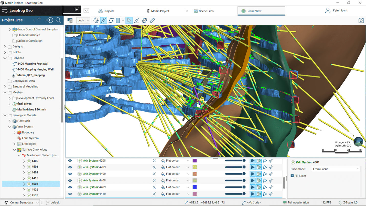Click the upload arrow icon in Project Tree header
This screenshot has width=366, height=206.
[x=39, y=20]
